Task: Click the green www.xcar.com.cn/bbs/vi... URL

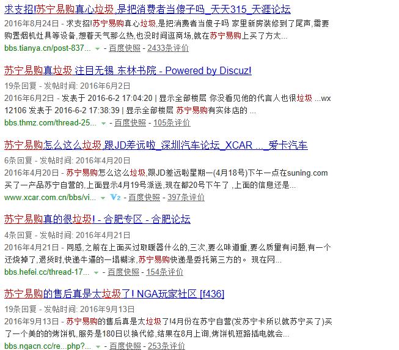Action: coord(50,197)
